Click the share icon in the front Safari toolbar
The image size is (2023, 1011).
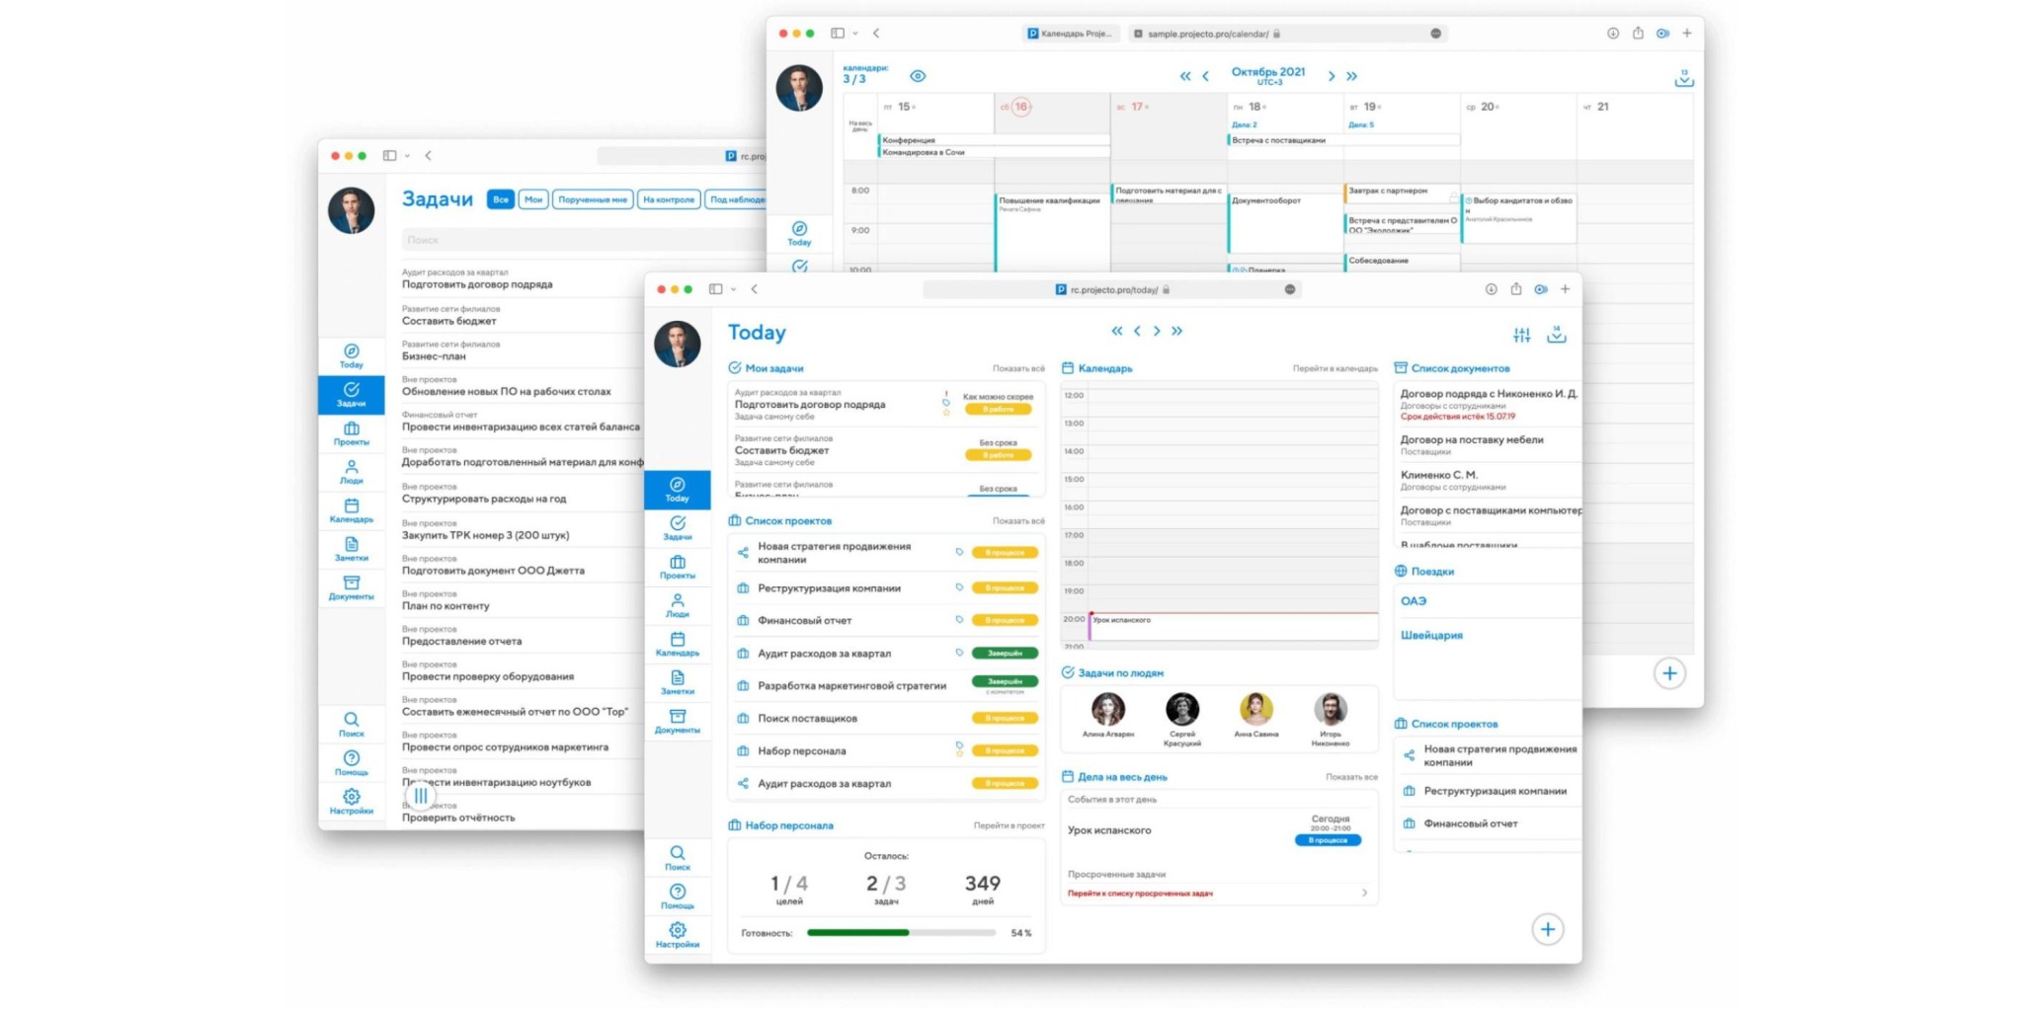[1515, 289]
